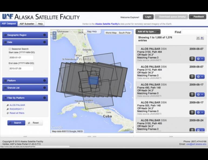Filter by ALOS PALSAR link
This screenshot has width=208, height=160.
(x=17, y=105)
